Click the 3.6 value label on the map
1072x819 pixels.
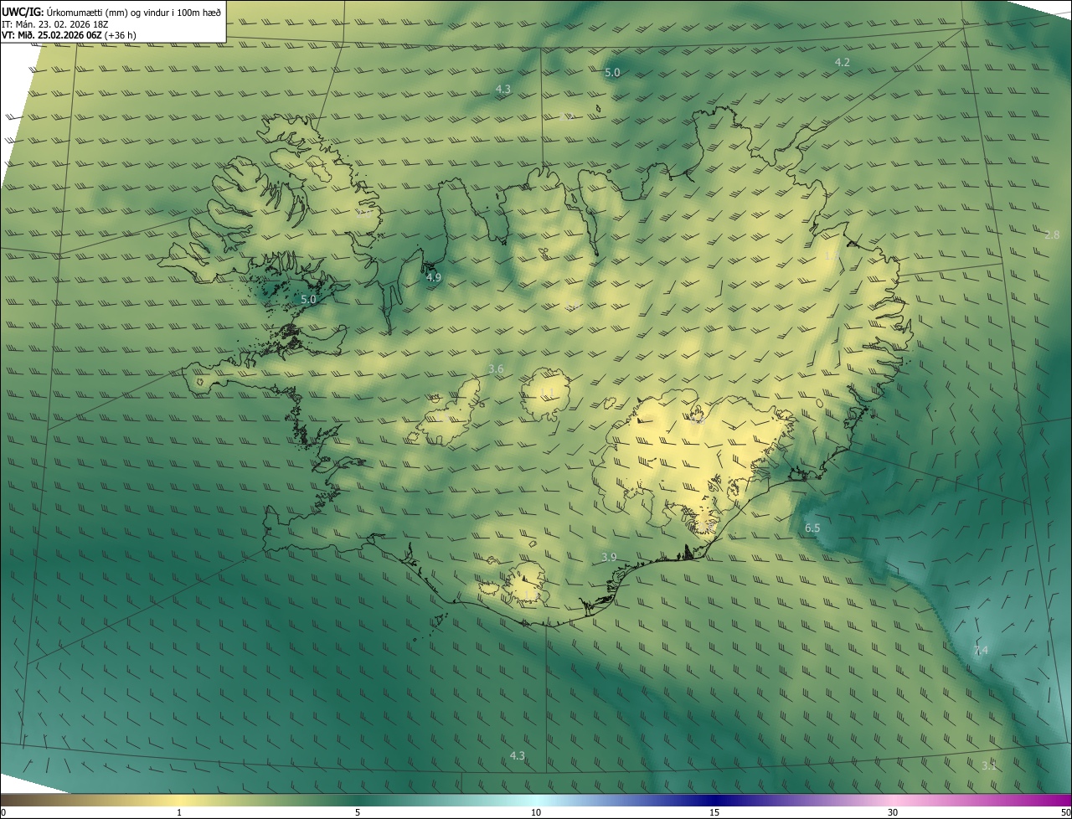(496, 369)
